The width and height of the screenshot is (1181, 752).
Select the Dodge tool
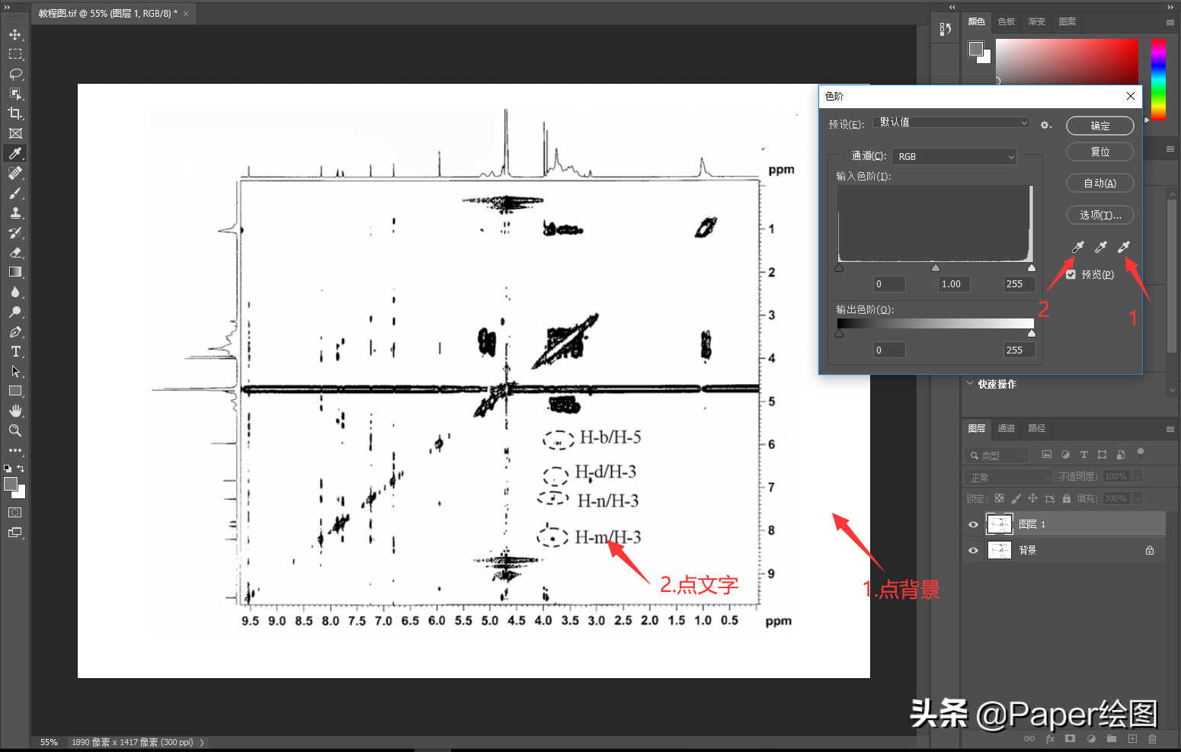coord(15,312)
